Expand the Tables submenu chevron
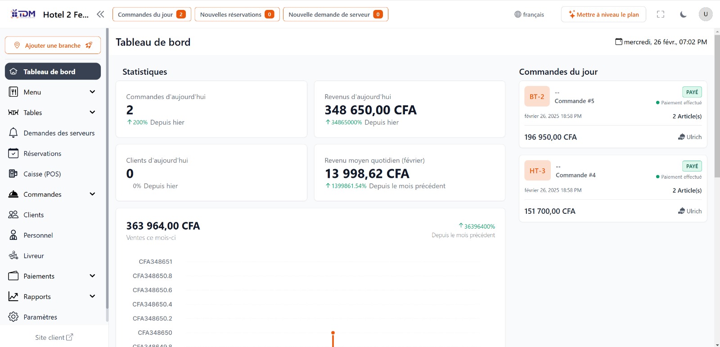 point(92,113)
